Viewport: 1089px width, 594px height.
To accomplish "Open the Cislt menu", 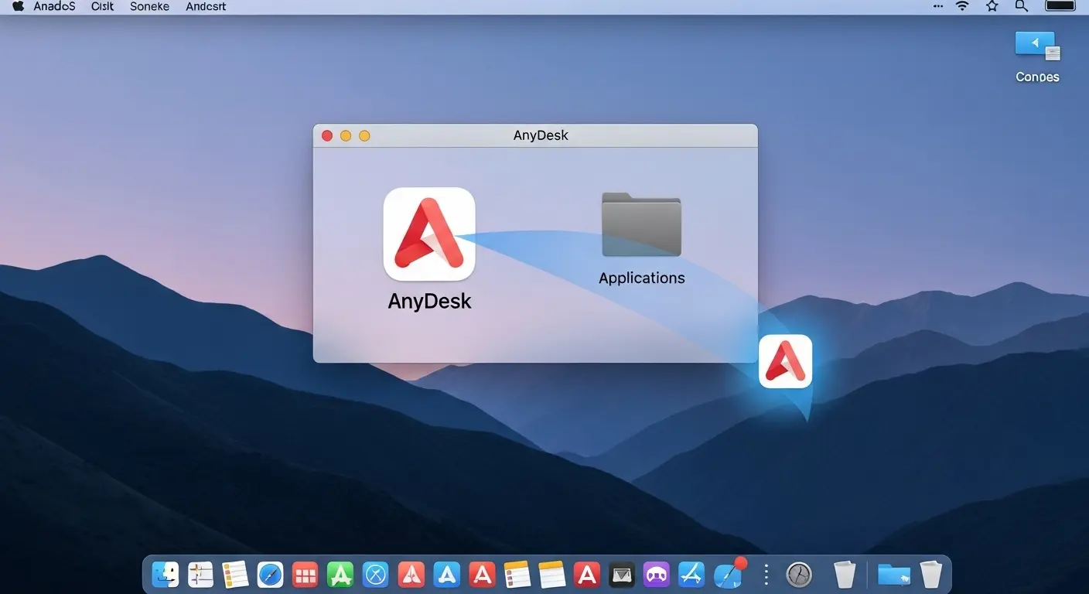I will point(102,6).
